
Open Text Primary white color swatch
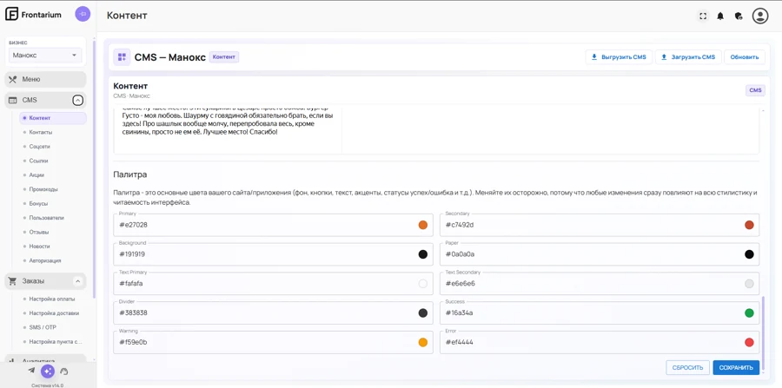click(423, 284)
